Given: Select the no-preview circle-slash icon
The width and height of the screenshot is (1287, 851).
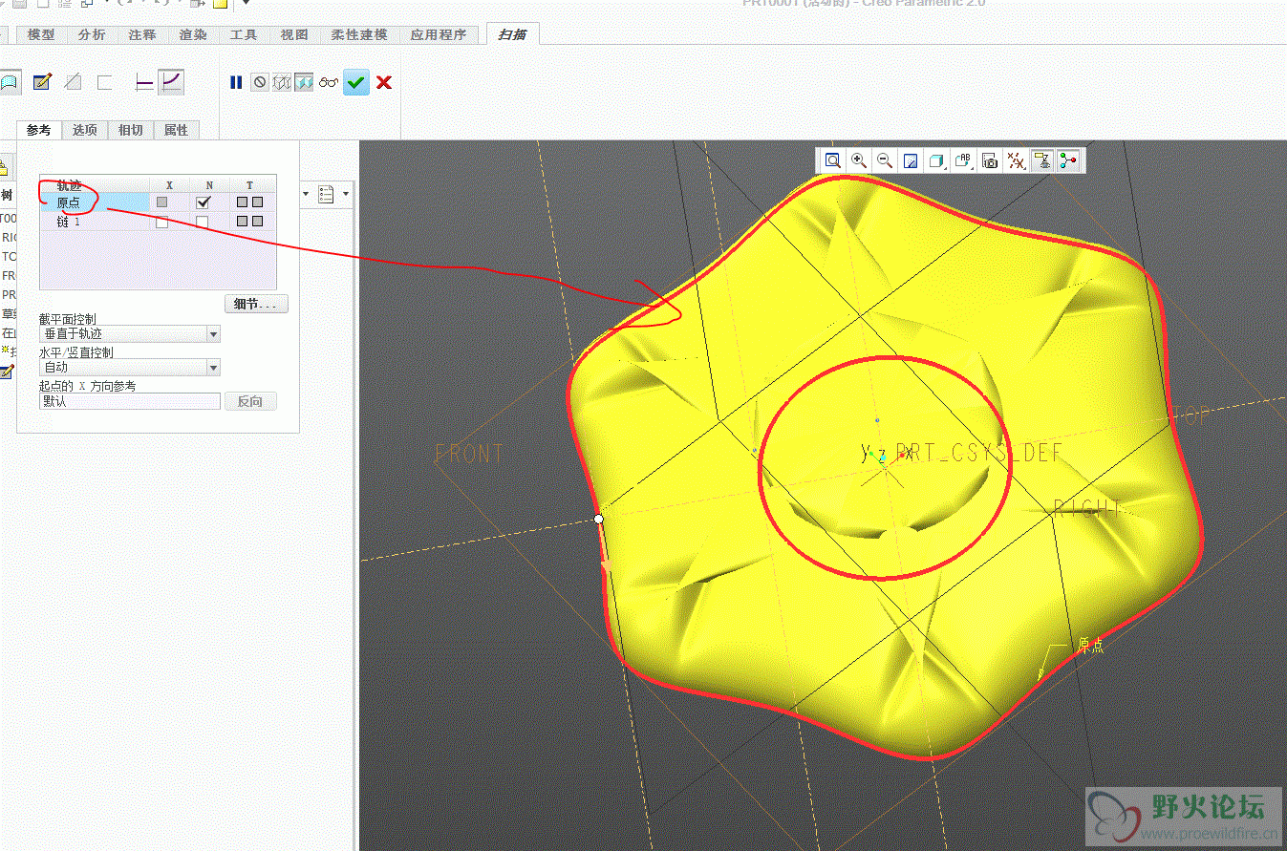Looking at the screenshot, I should click(x=260, y=83).
